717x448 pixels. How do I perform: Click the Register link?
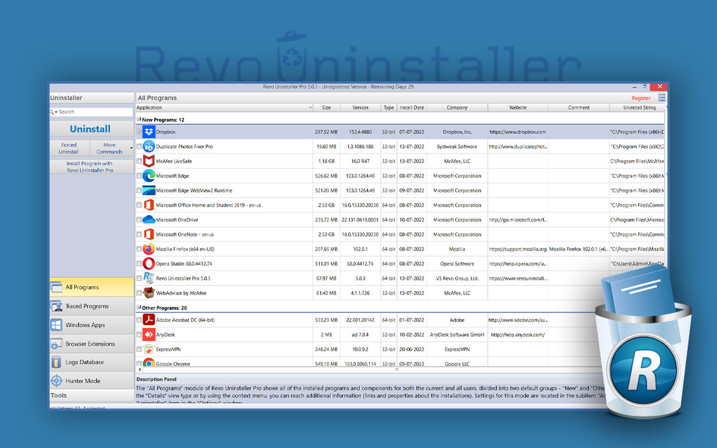point(641,97)
